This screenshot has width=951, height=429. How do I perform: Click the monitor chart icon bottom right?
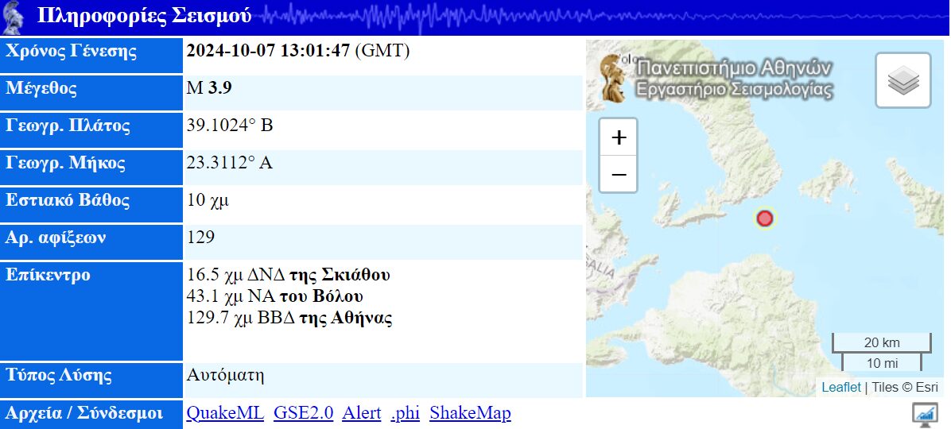pos(925,414)
